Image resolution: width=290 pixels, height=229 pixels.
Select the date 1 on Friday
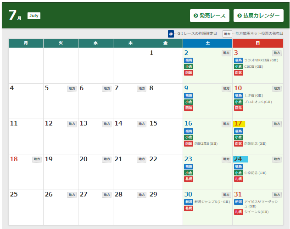tap(151, 53)
